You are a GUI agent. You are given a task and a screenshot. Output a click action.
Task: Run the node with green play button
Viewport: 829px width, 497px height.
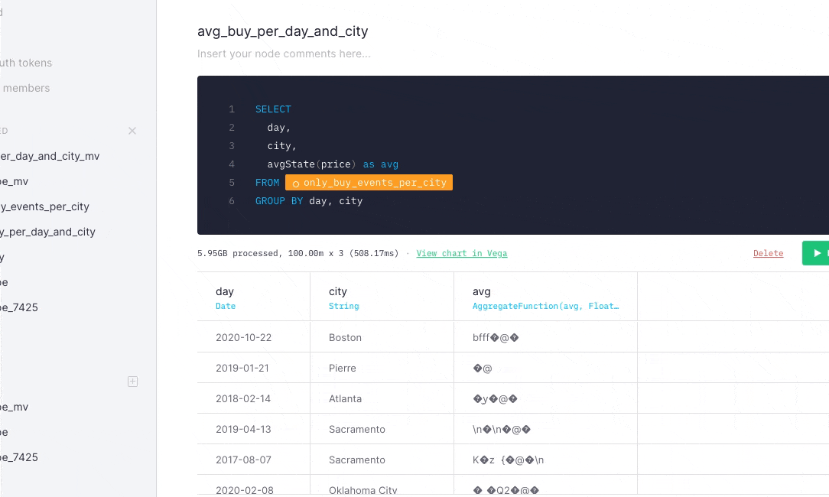pyautogui.click(x=816, y=253)
